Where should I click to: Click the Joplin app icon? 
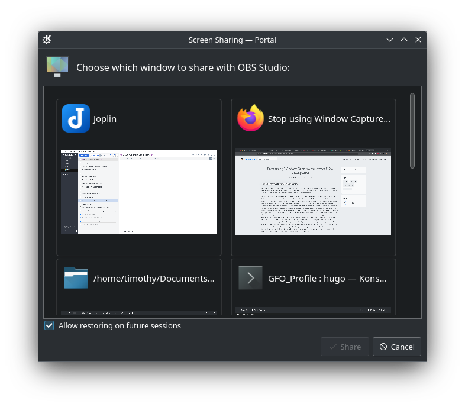(76, 118)
